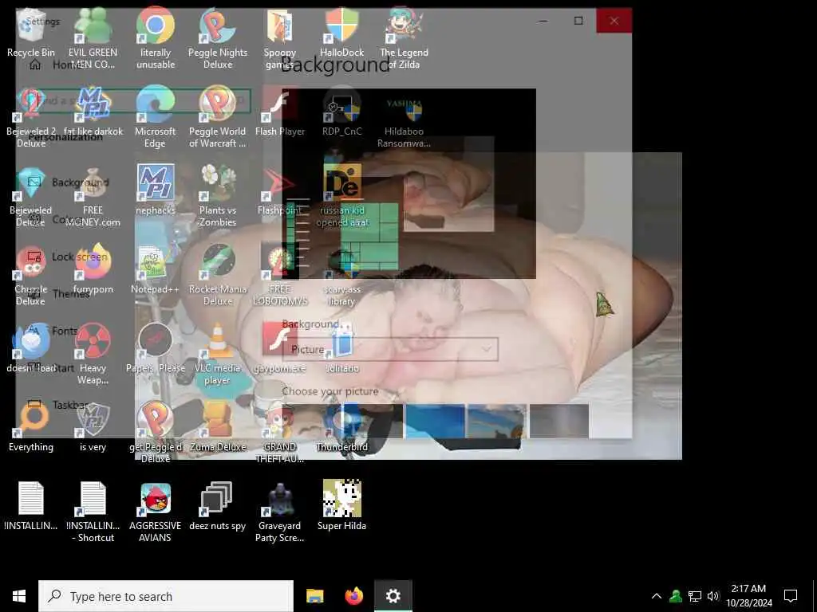
Task: Open network status tray icon
Action: [695, 596]
